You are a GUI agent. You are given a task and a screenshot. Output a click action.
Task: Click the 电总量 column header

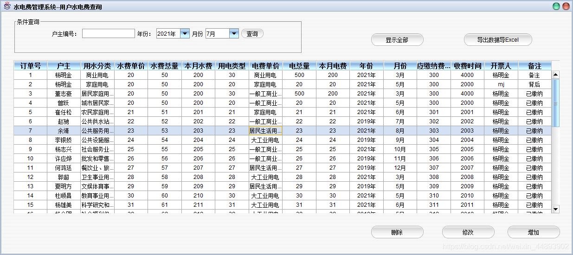[x=299, y=66]
